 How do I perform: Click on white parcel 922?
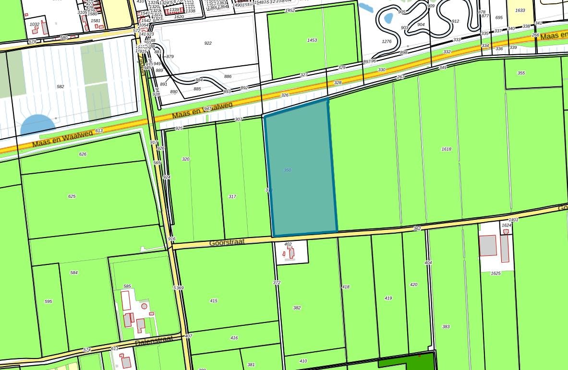[208, 43]
